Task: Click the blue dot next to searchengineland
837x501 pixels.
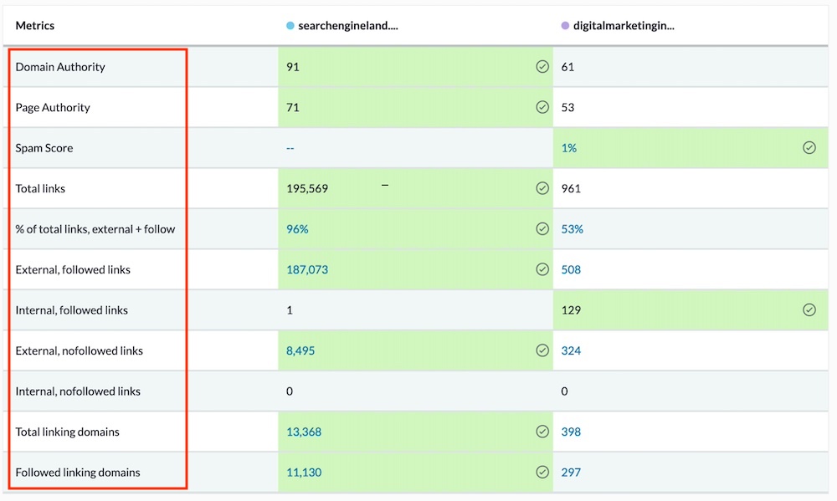Action: click(x=290, y=26)
